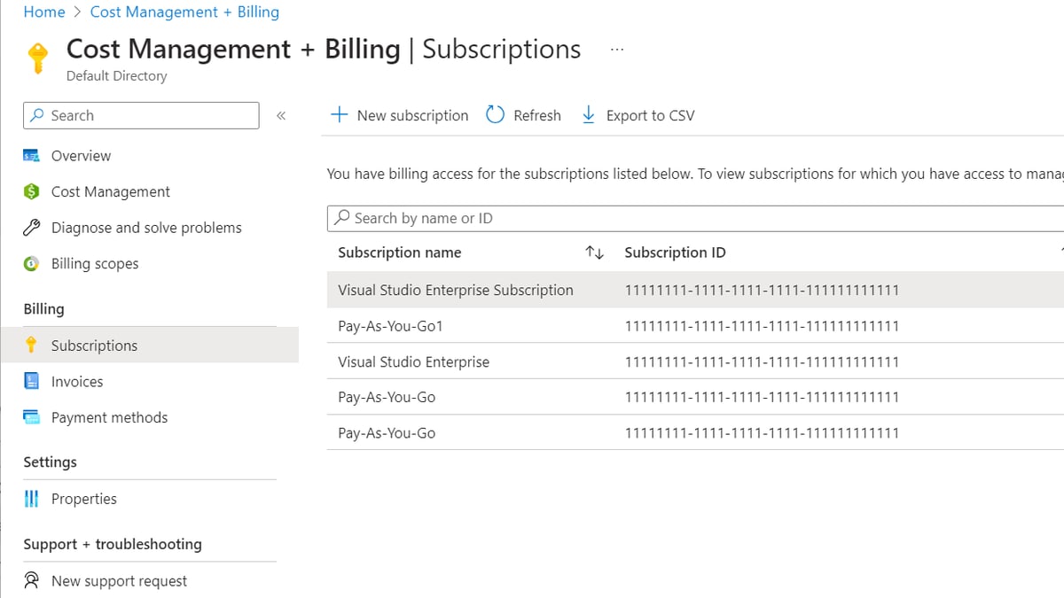Image resolution: width=1064 pixels, height=598 pixels.
Task: Click the New subscription button
Action: pyautogui.click(x=399, y=115)
